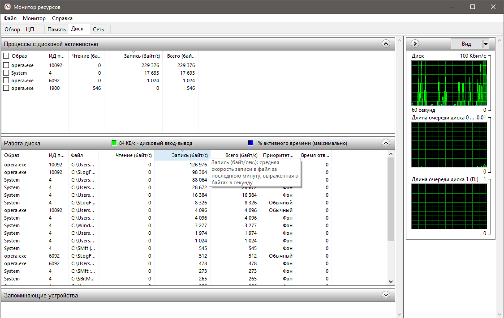Click the graphs pane scrollbar up arrow
This screenshot has width=504, height=318.
[x=500, y=40]
